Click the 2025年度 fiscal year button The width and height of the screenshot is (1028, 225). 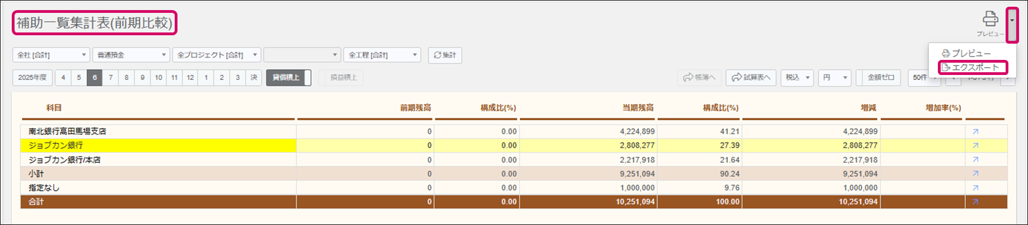point(32,77)
